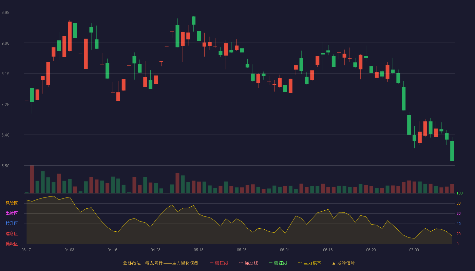
Task: Click the 05-13 date label
Action: click(198, 250)
